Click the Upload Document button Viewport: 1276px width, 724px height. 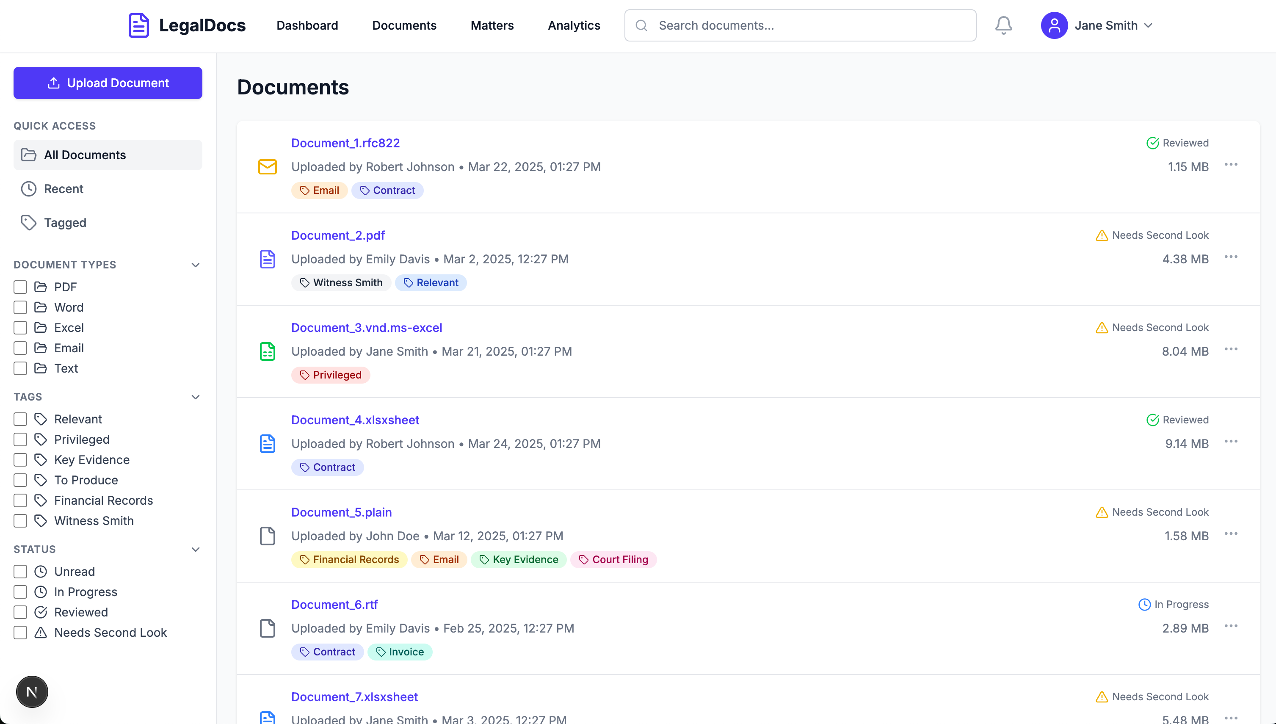pos(108,83)
